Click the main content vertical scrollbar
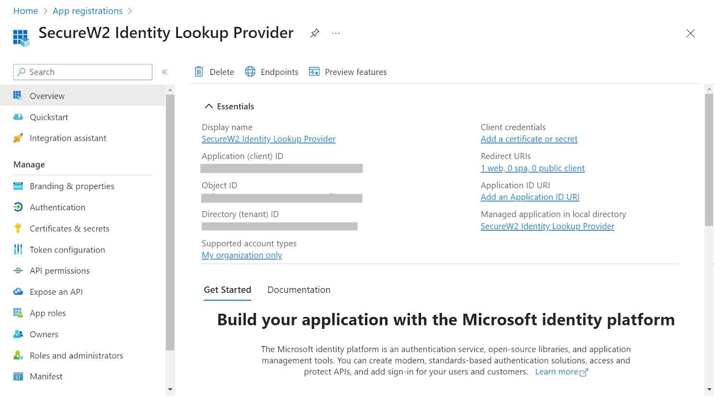The width and height of the screenshot is (715, 397). pos(709,159)
